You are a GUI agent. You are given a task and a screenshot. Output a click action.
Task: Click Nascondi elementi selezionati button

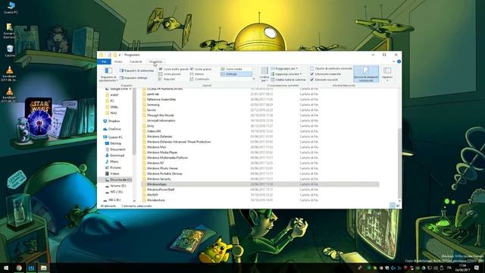(366, 74)
